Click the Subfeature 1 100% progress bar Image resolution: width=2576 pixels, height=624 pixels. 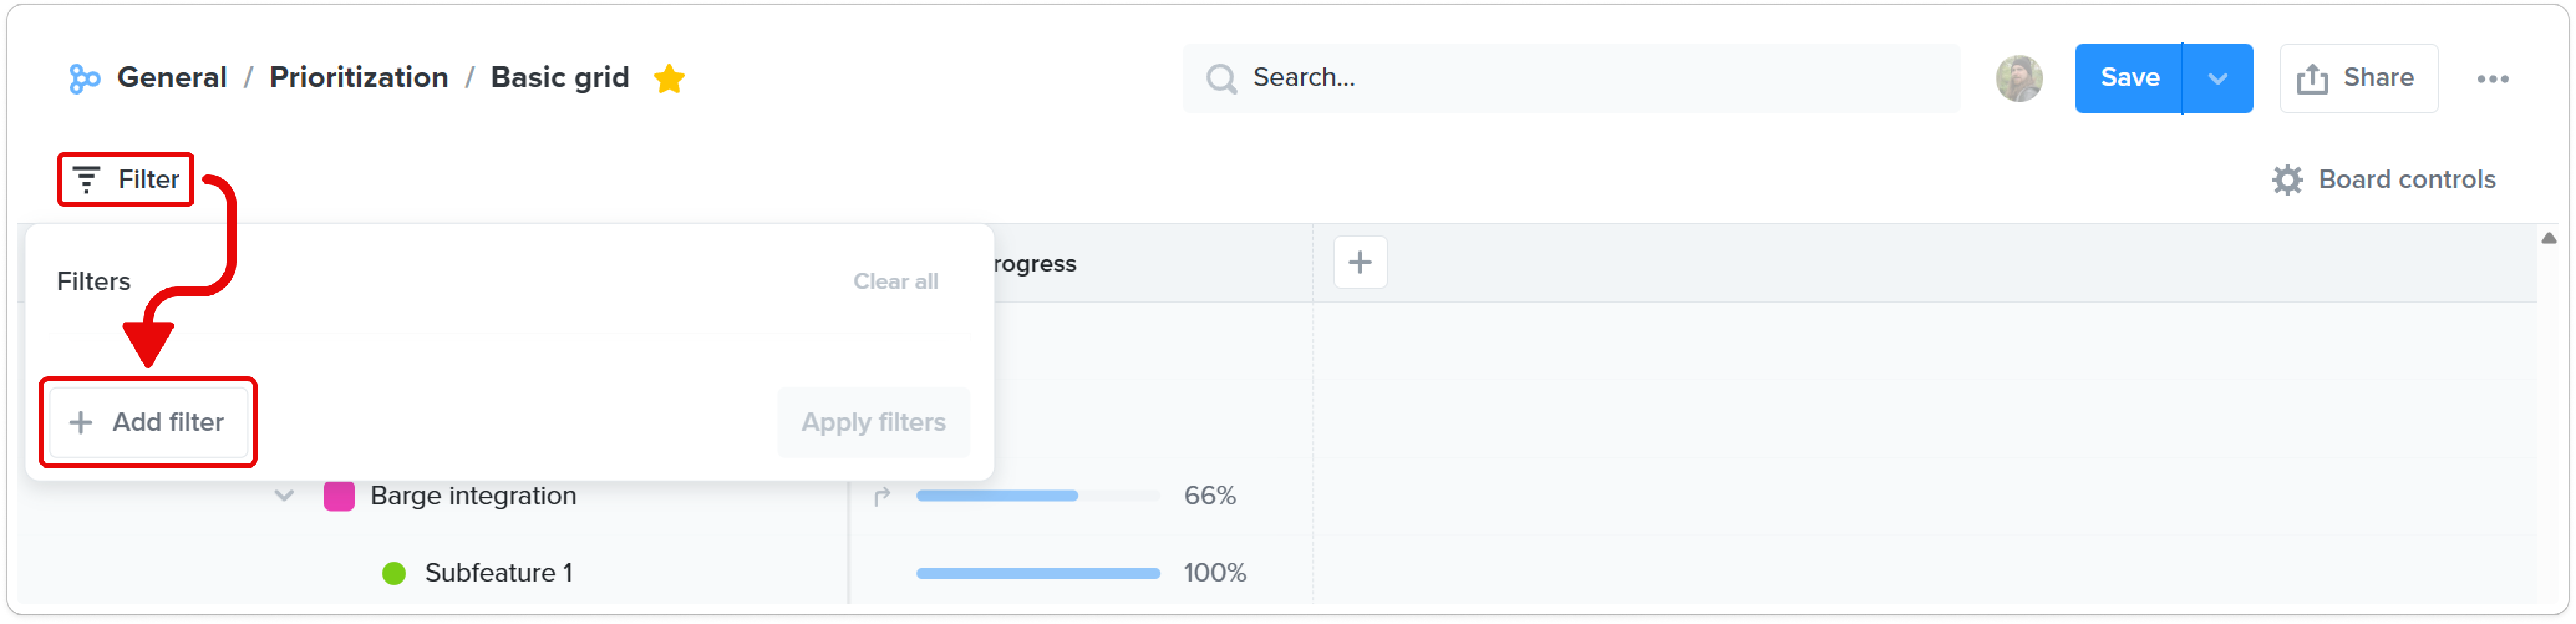tap(1037, 574)
